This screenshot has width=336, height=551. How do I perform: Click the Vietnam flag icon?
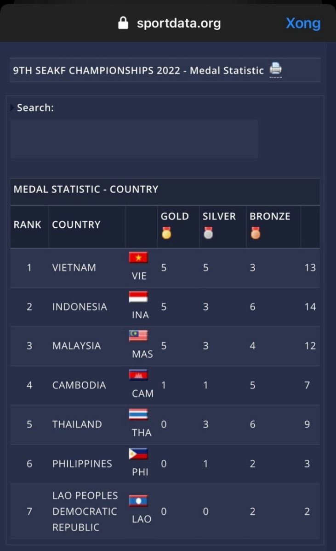[138, 258]
